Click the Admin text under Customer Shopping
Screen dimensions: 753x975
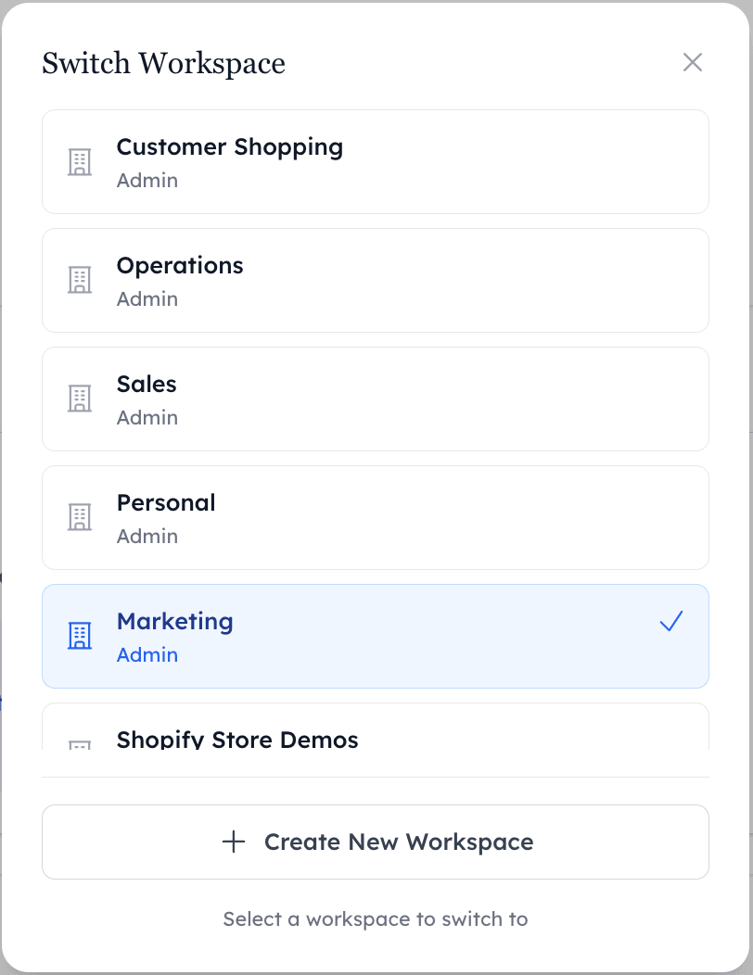click(147, 181)
